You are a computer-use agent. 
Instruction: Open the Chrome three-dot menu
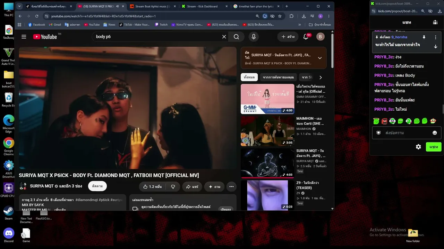click(329, 16)
